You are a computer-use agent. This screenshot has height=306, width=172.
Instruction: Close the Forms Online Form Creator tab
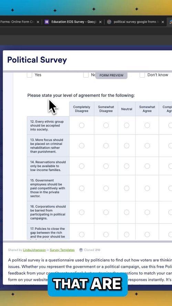[x=38, y=22]
